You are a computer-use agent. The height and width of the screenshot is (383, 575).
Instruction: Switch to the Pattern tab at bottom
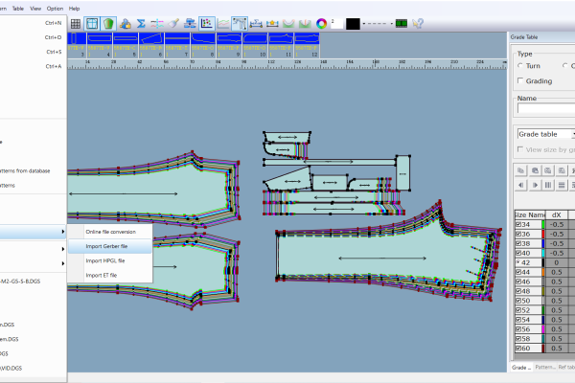point(545,368)
